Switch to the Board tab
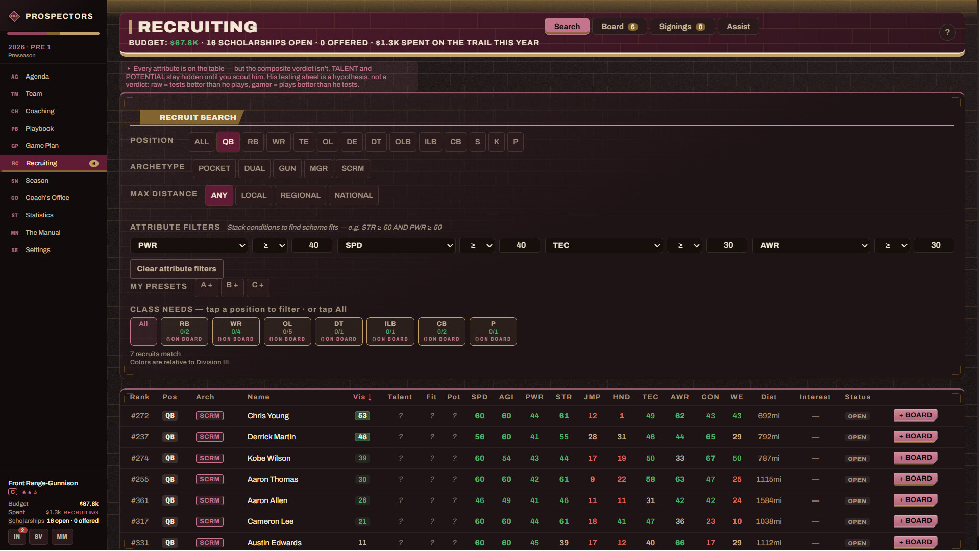 619,27
